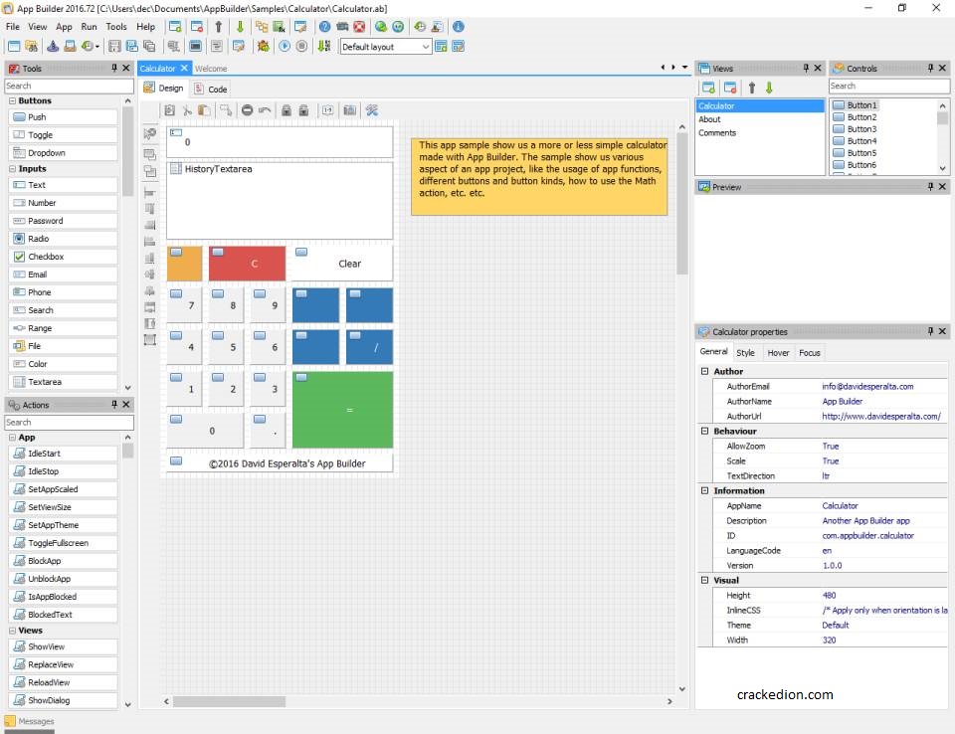The image size is (955, 734).
Task: Select the red C button on canvas
Action: (248, 264)
